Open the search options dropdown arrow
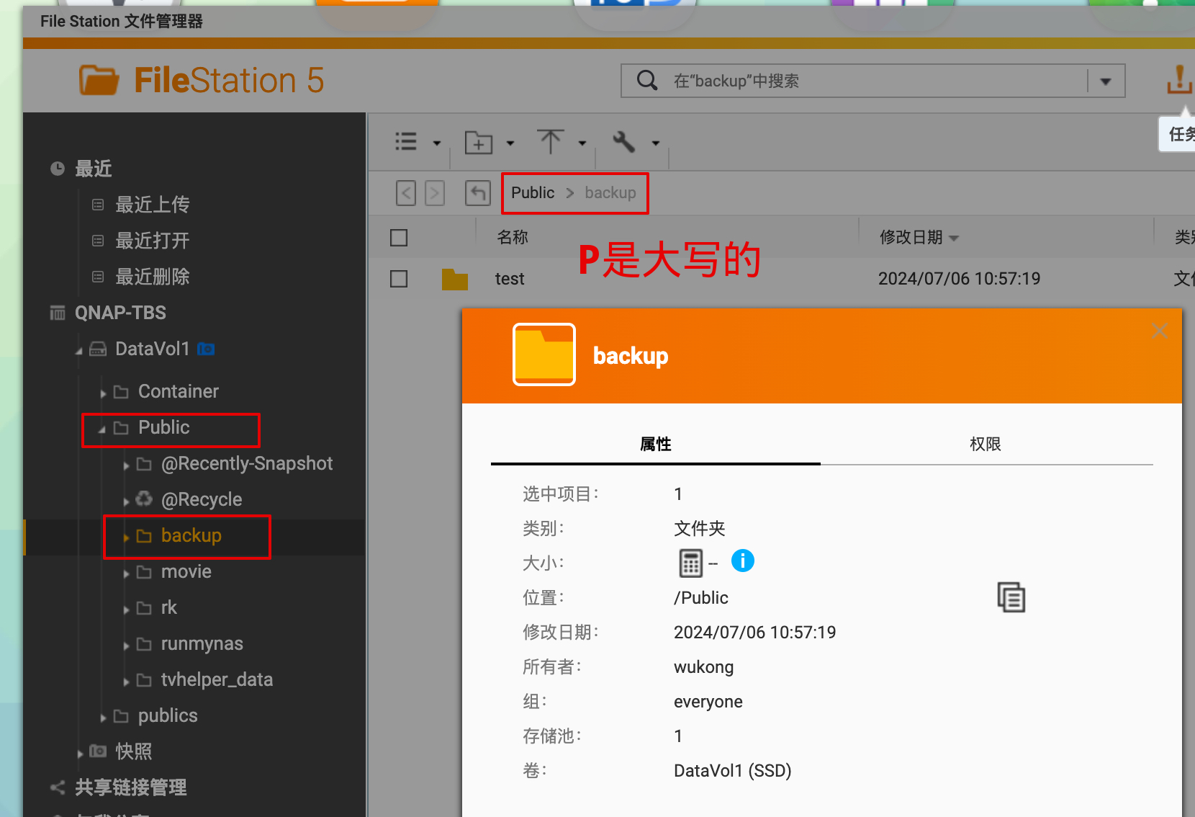The height and width of the screenshot is (817, 1195). point(1106,81)
